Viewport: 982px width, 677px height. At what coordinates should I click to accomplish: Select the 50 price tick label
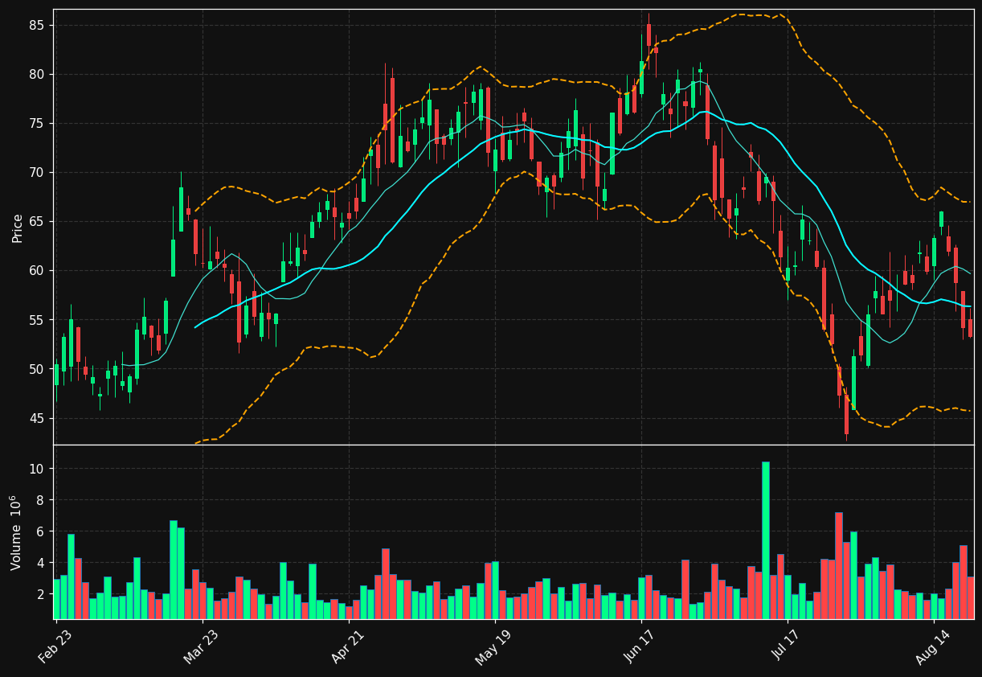[x=36, y=369]
